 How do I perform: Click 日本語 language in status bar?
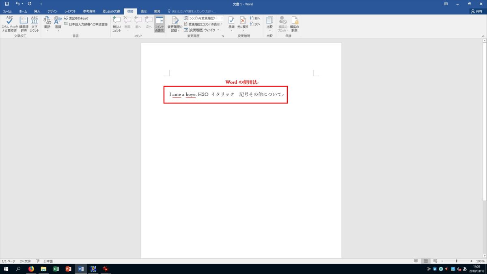click(x=48, y=261)
